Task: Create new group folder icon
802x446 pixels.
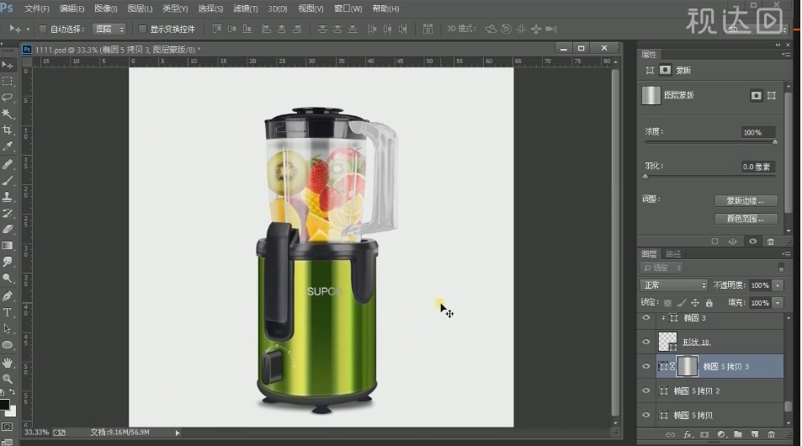Action: point(737,434)
